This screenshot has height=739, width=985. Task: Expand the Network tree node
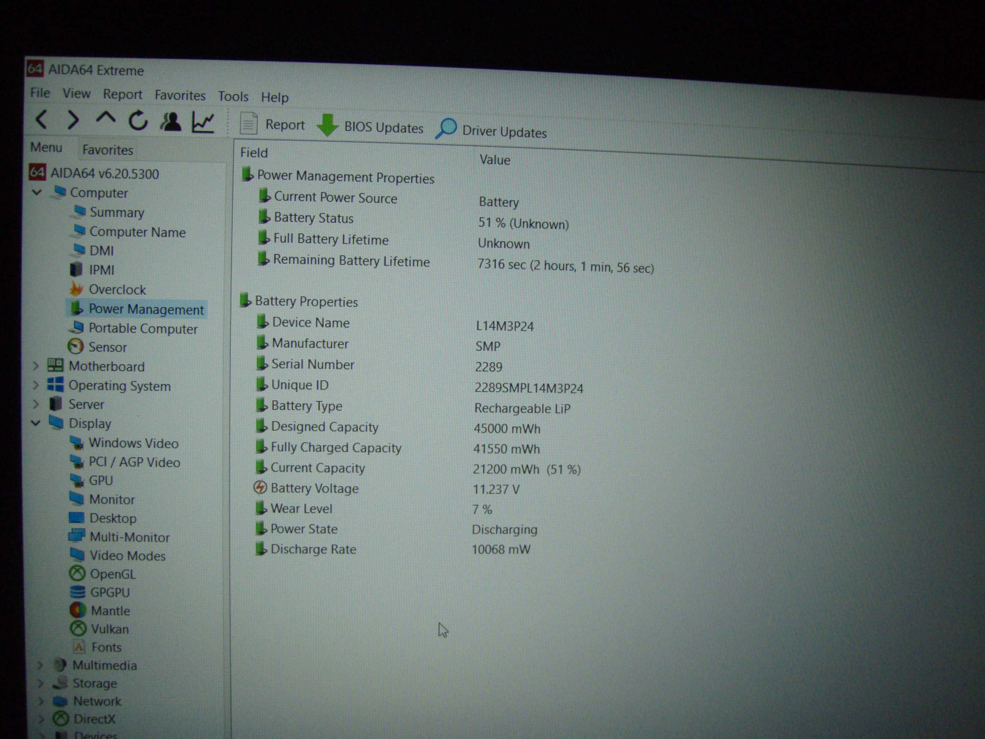tap(40, 701)
